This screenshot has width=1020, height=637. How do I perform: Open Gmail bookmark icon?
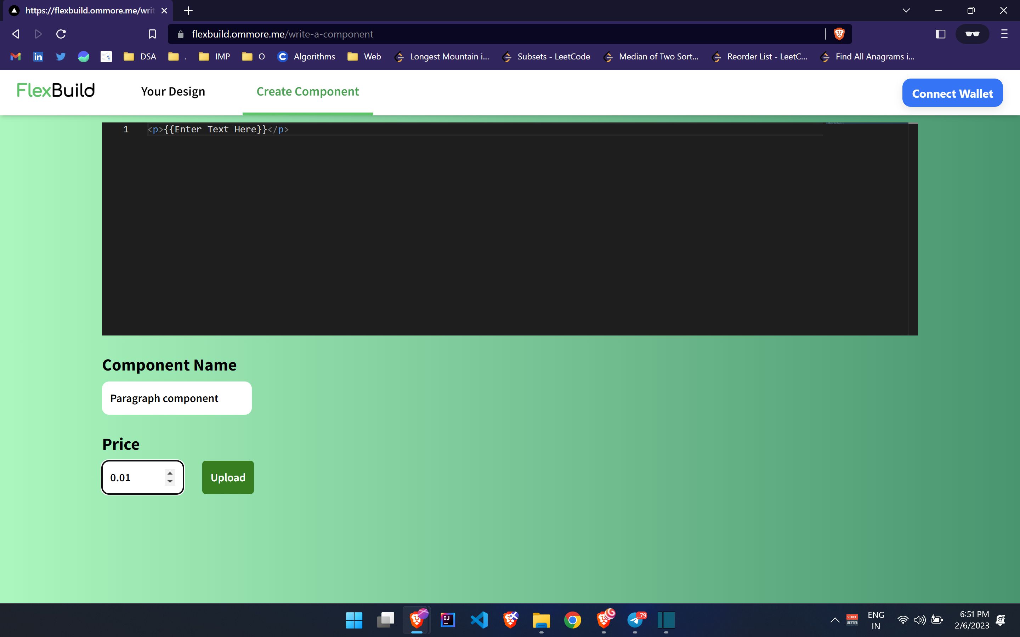pyautogui.click(x=16, y=57)
